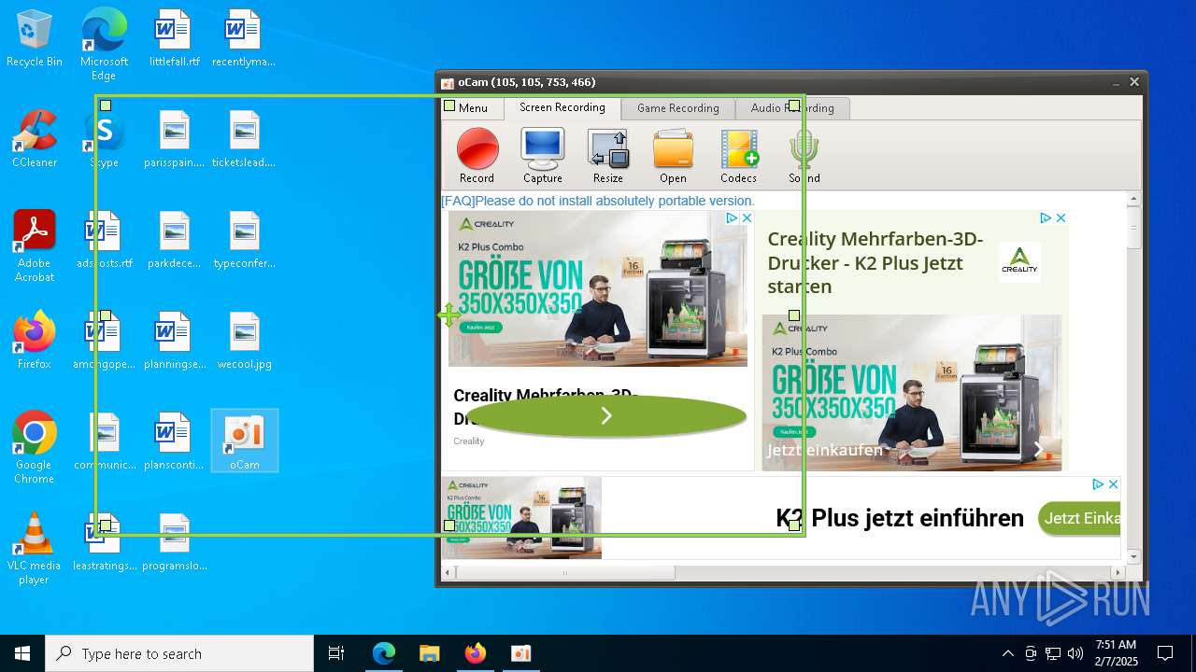The image size is (1196, 672).
Task: Select the typeconfer... image file on desktop
Action: point(244,240)
